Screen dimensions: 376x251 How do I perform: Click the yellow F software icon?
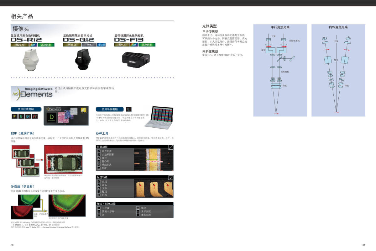click(14, 116)
